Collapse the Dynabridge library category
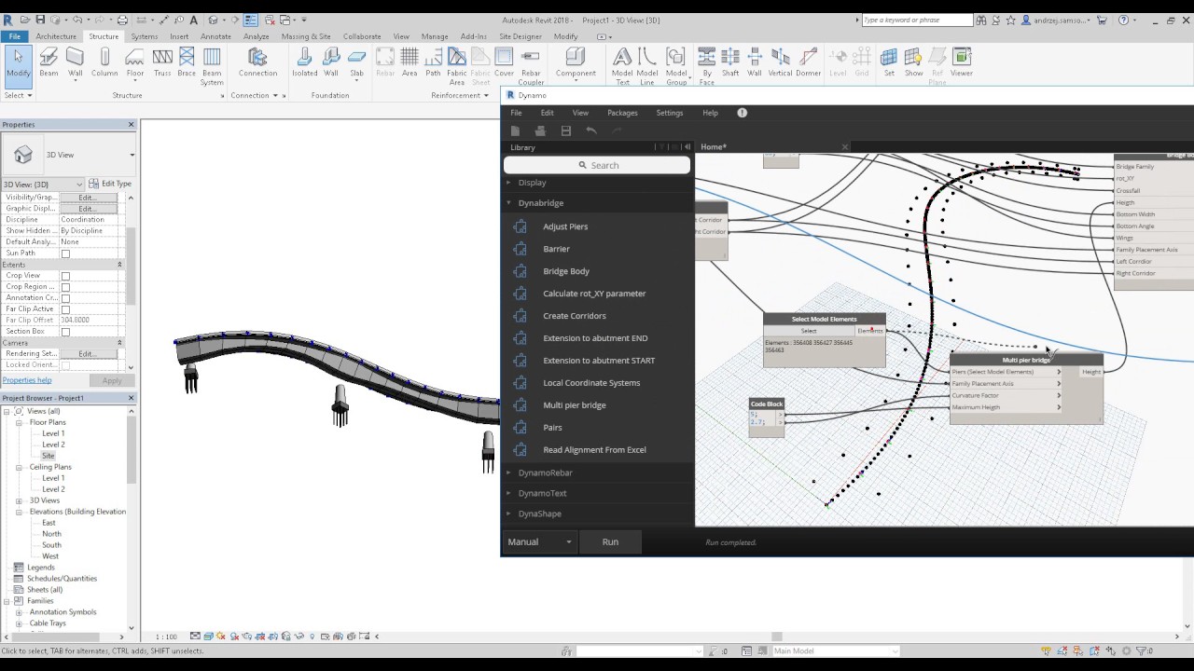 click(x=508, y=203)
